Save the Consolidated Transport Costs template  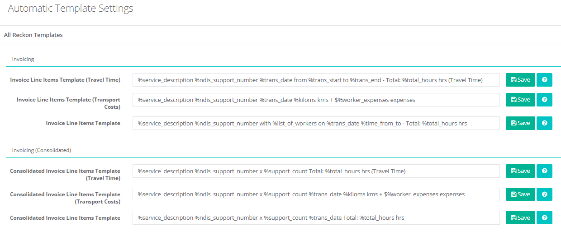[x=520, y=194]
